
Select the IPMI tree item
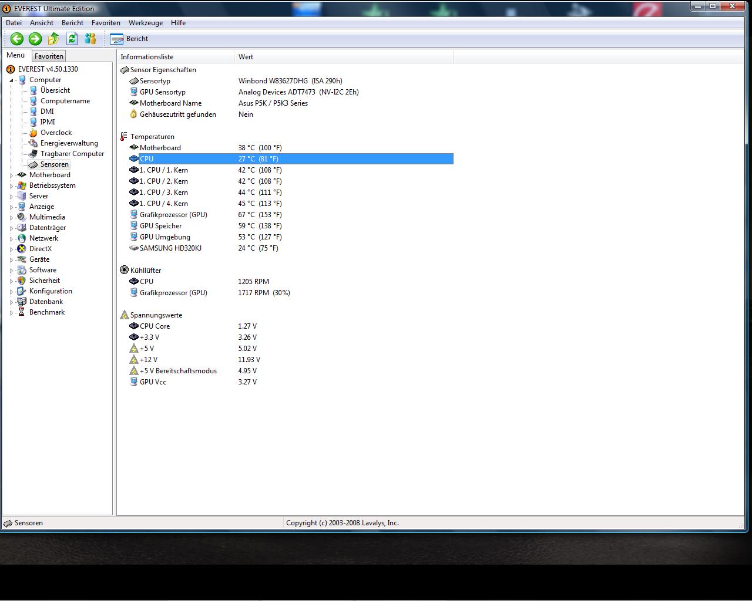tap(48, 122)
